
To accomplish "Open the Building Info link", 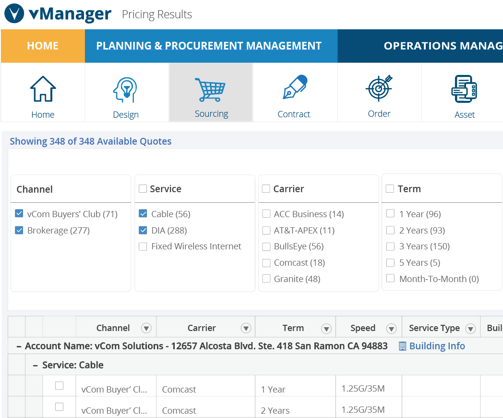I will (437, 345).
